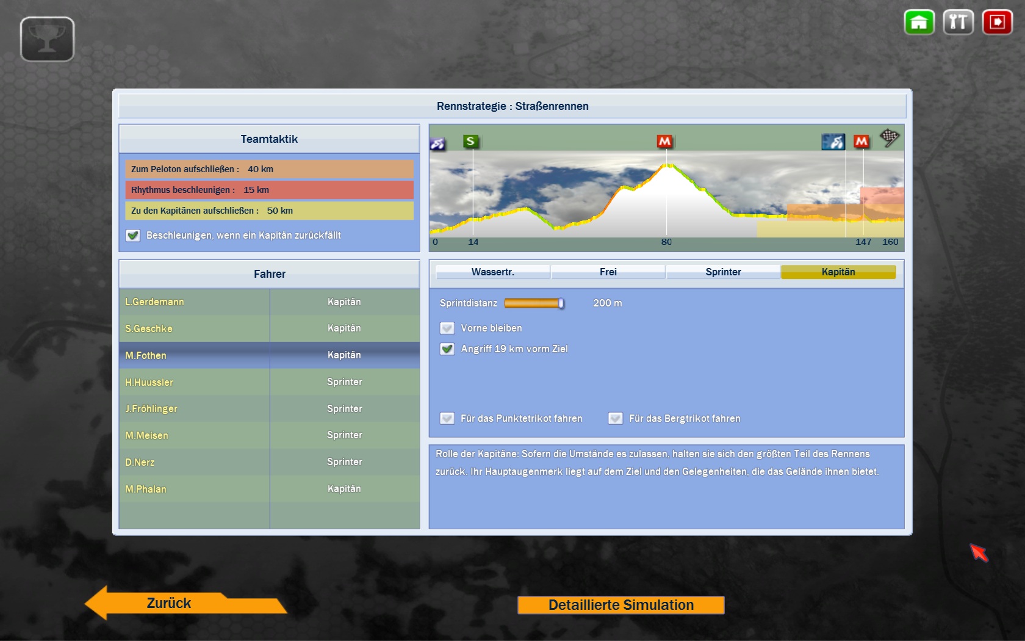Click the blue cyclist icon at 147 km

(x=833, y=142)
